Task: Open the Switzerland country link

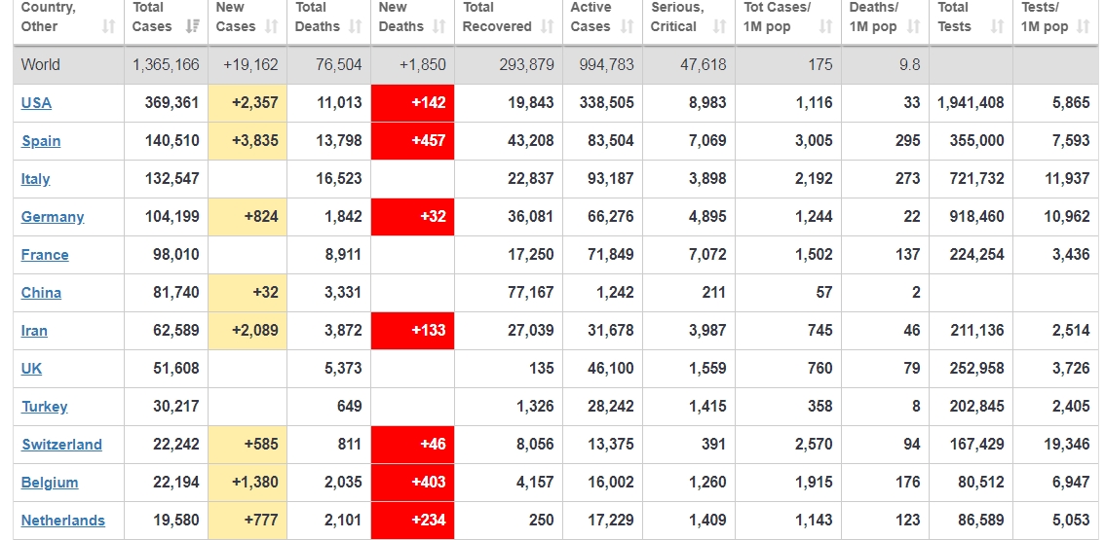Action: pyautogui.click(x=62, y=445)
